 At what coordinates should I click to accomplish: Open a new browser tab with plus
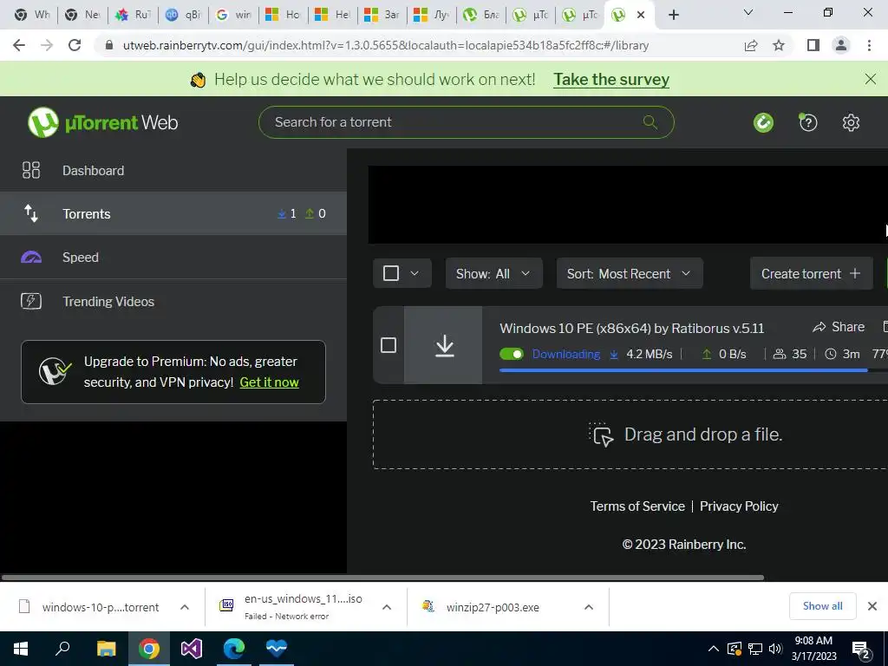tap(673, 15)
